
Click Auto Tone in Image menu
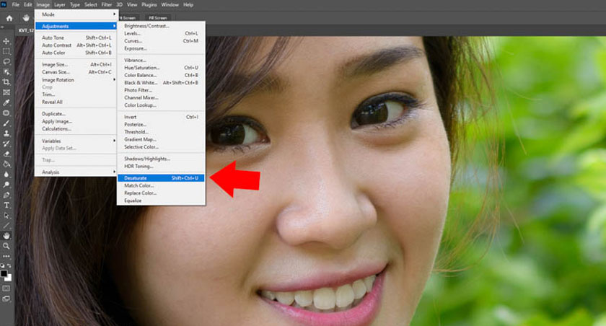(76, 38)
